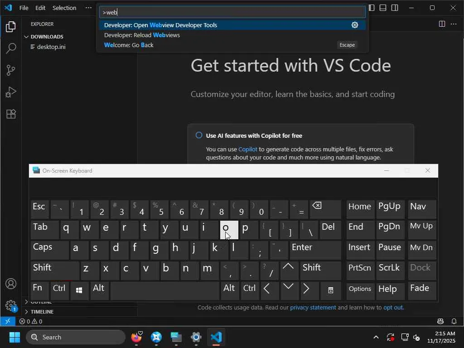Screen dimensions: 464x348
Task: Tap the PrtScn key on On-Screen Keyboard
Action: tap(360, 271)
